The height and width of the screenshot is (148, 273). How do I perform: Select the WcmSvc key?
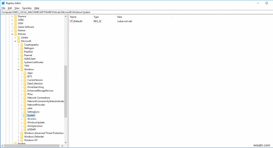[x=32, y=119]
